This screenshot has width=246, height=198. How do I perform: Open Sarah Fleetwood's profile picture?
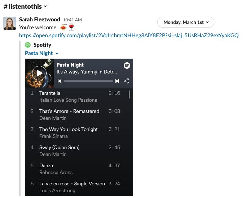(x=10, y=23)
